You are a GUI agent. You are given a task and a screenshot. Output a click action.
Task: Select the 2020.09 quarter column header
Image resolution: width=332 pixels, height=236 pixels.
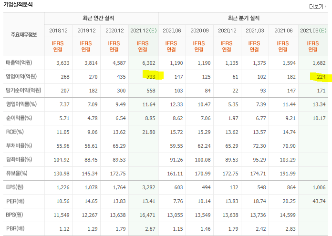[199, 31]
